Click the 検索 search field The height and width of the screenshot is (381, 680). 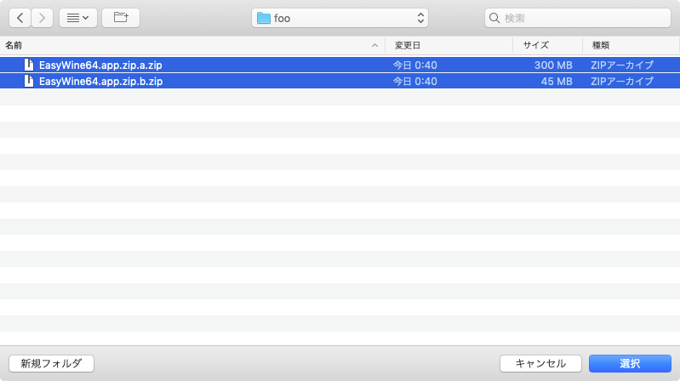577,18
